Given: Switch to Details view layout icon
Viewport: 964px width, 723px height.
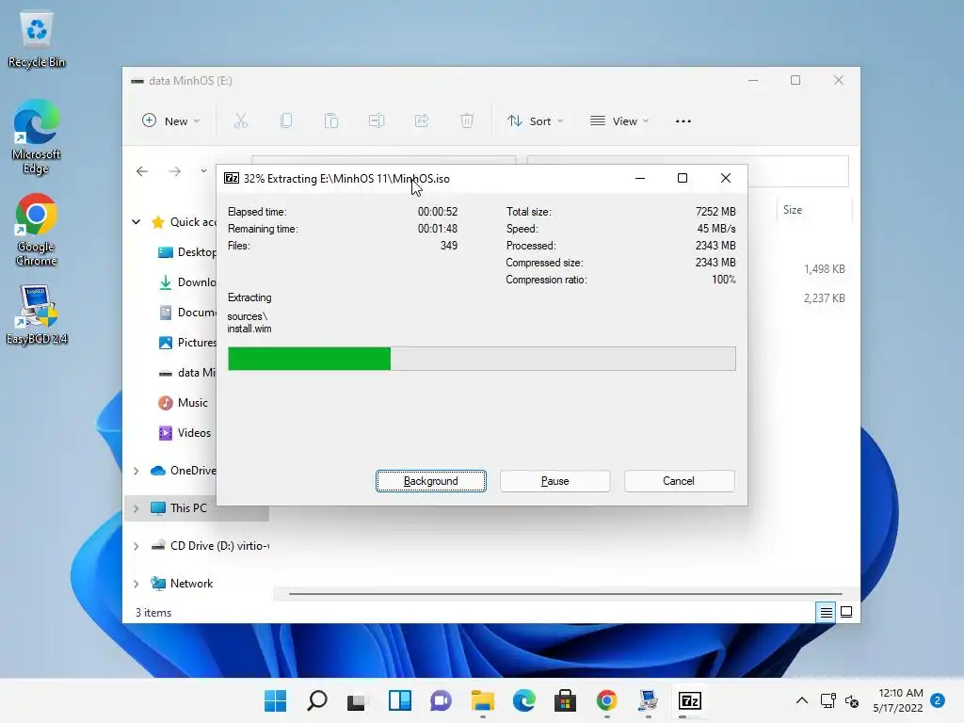Looking at the screenshot, I should (826, 612).
